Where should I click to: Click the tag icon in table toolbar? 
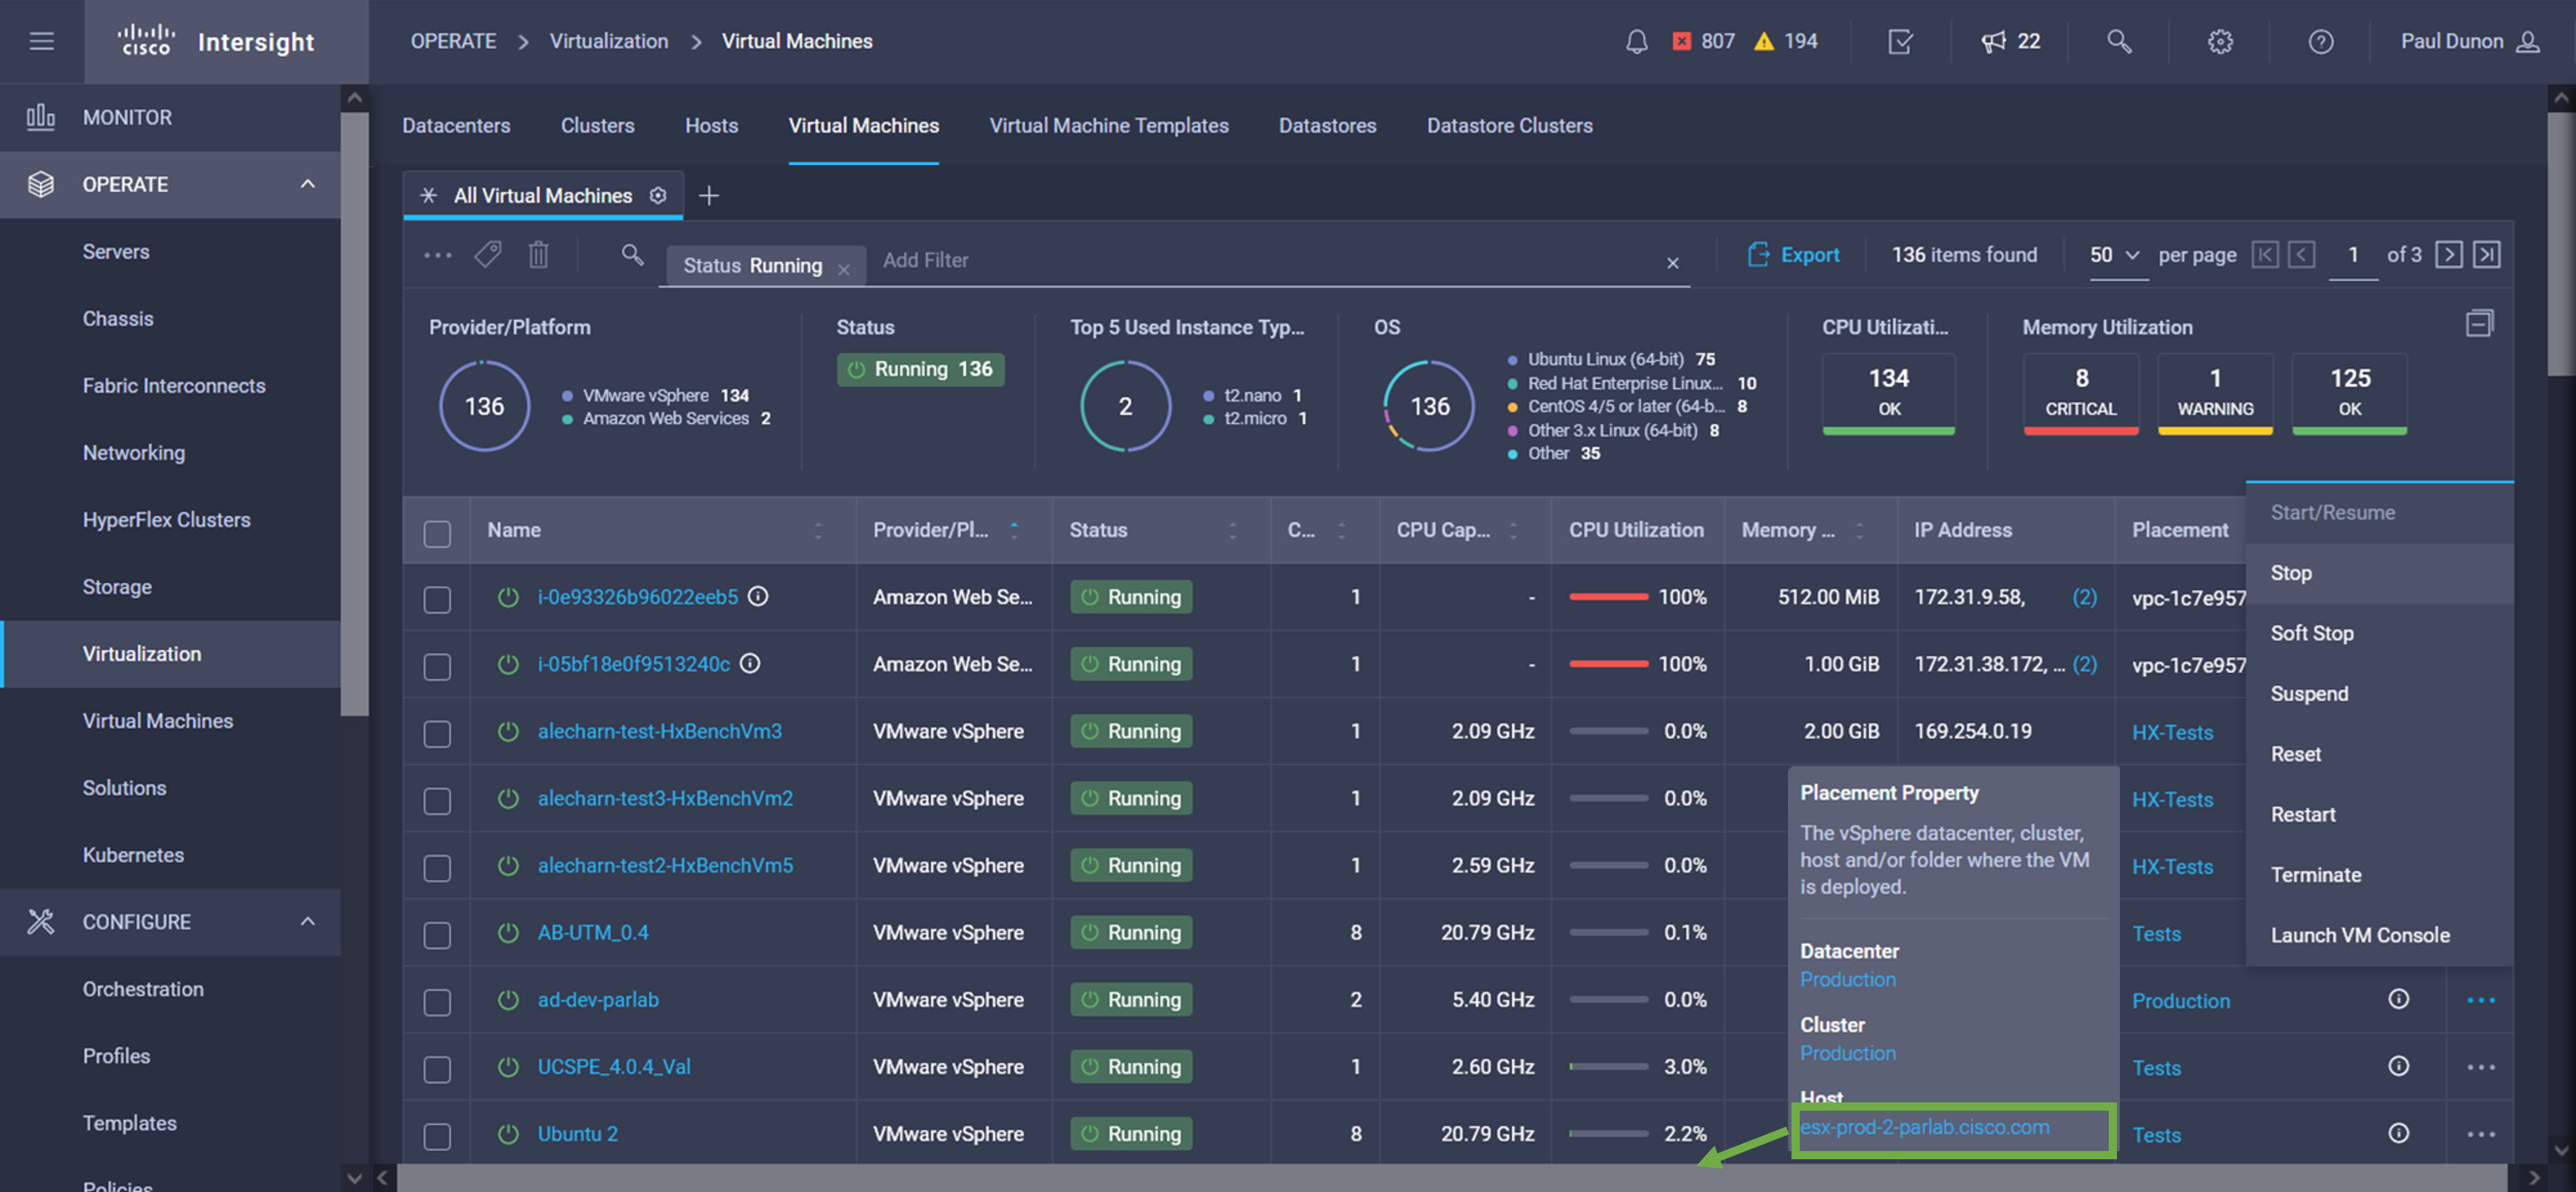[487, 255]
